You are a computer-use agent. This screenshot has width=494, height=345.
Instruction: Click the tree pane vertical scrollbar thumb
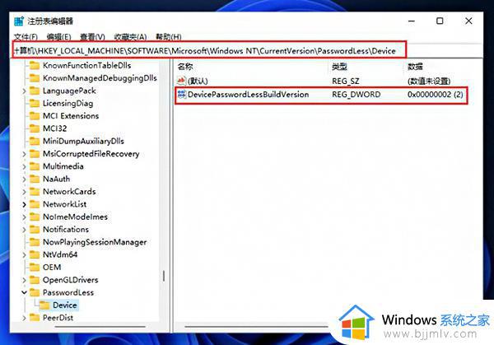(164, 276)
